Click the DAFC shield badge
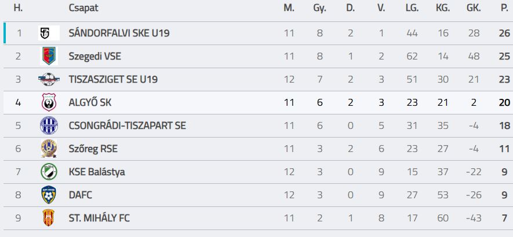513x237 pixels. click(x=49, y=195)
